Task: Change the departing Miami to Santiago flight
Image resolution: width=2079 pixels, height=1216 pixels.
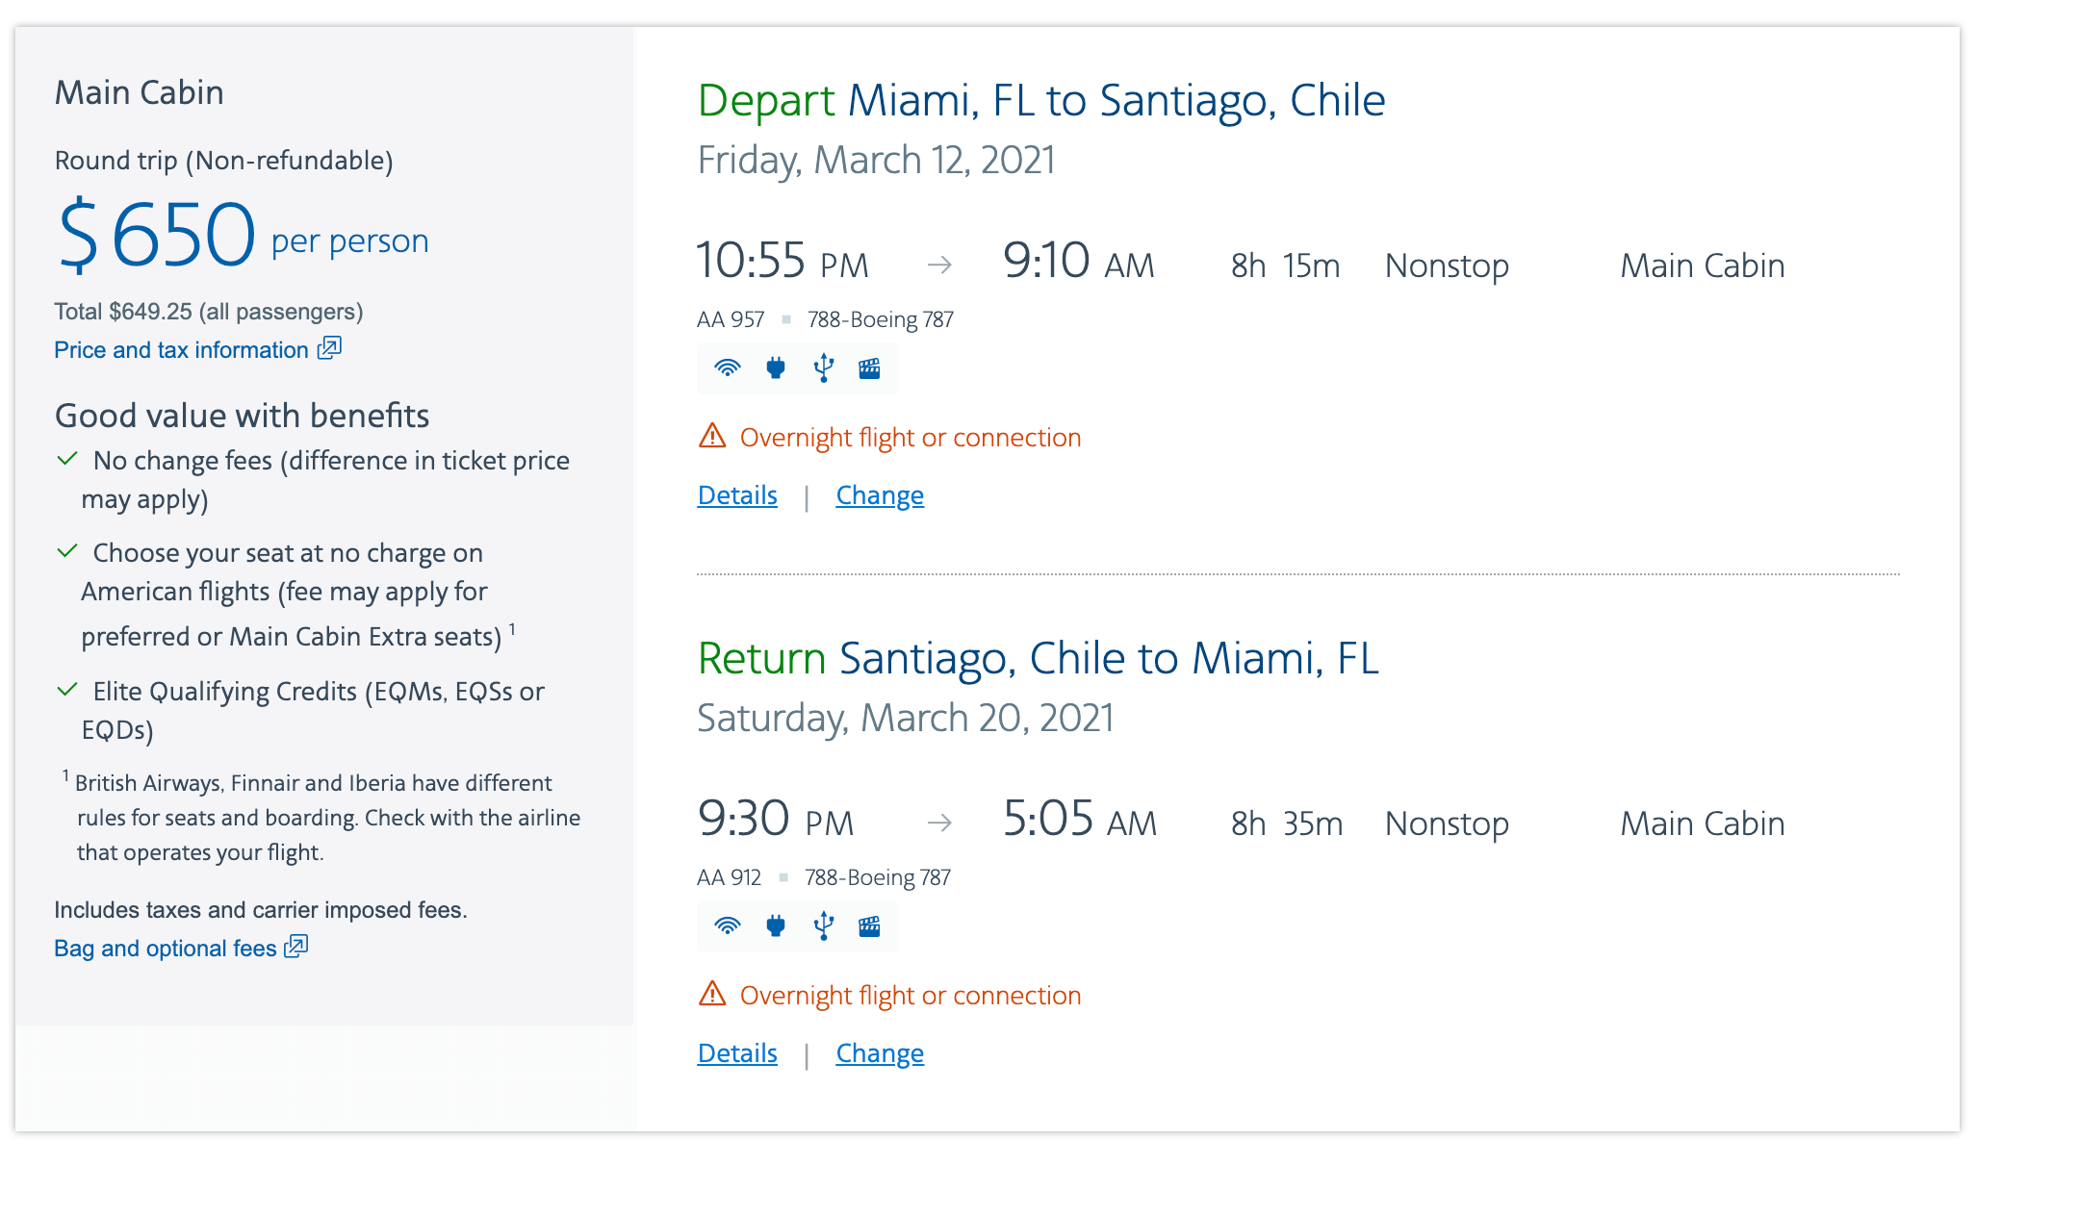Action: tap(880, 495)
